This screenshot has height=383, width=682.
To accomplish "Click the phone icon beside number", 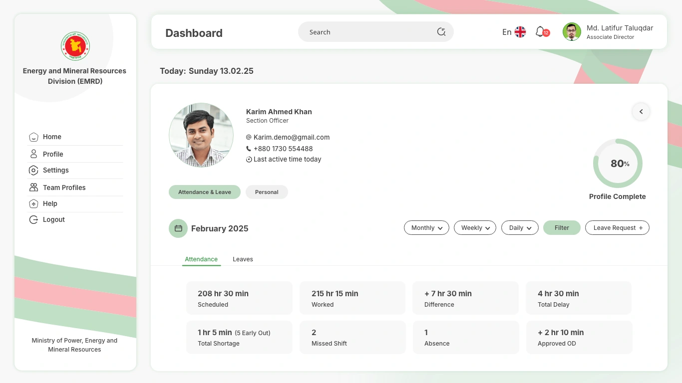I will pos(249,149).
